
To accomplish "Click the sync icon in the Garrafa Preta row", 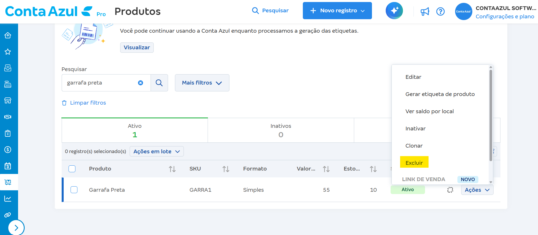I will point(450,190).
